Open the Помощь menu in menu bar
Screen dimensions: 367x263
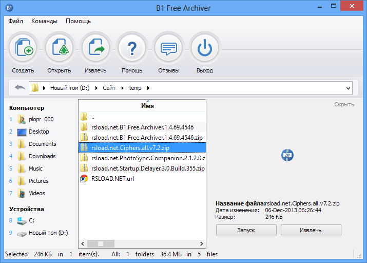78,21
